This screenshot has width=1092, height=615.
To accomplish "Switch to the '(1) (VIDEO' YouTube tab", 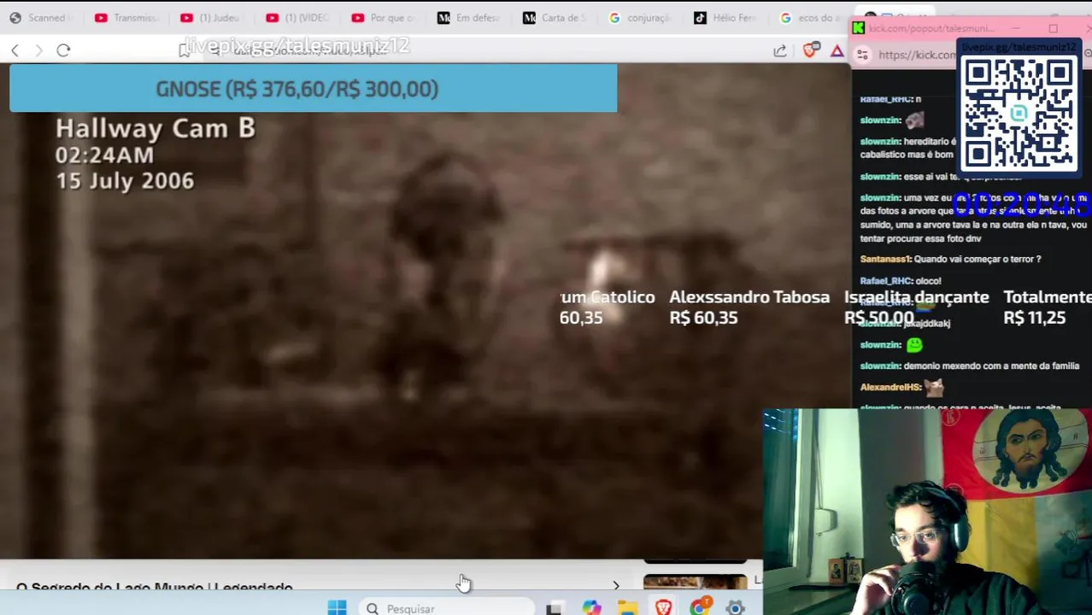I will (299, 18).
